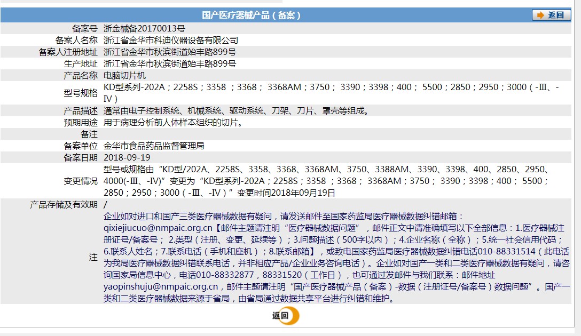Click the 产品存储及有效期 label

click(64, 205)
